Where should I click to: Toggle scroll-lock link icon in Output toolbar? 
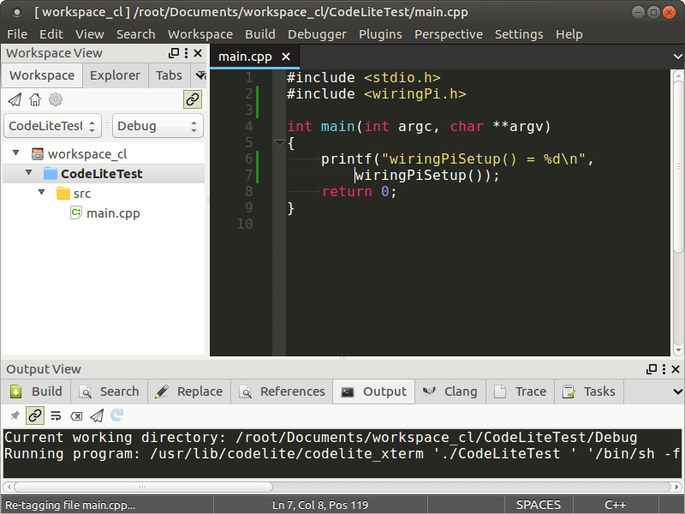pyautogui.click(x=35, y=415)
